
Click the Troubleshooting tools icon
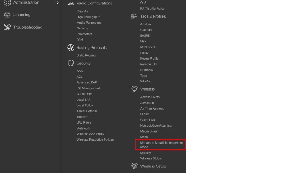[7, 27]
